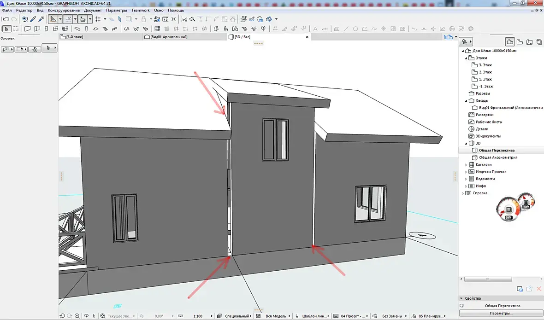The image size is (544, 320).
Task: Expand the Каталоги tree node
Action: [x=466, y=165]
